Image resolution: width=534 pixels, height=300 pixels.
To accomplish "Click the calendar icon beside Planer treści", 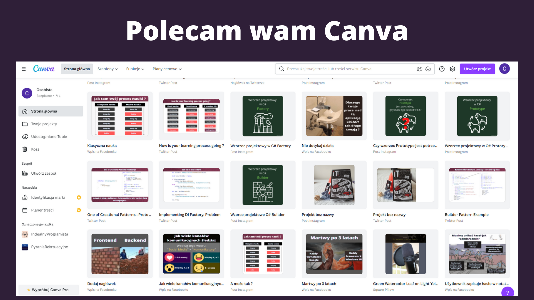I will pos(25,210).
